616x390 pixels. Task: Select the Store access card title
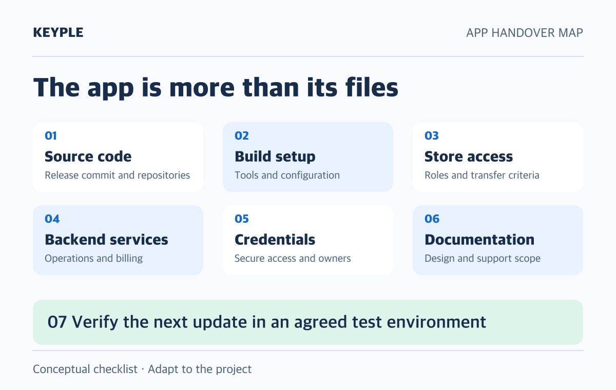469,157
